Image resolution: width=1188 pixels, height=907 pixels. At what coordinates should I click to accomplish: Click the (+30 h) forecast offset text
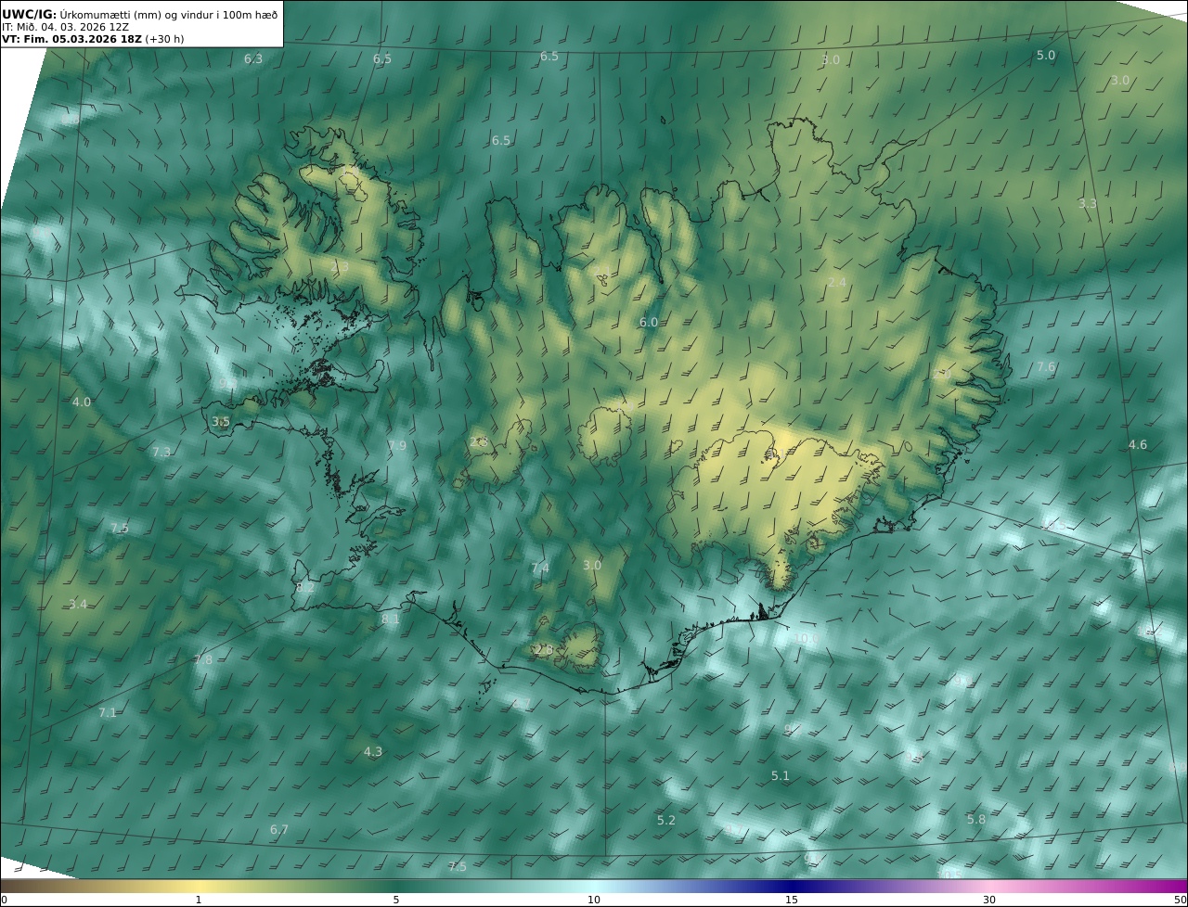(x=164, y=39)
